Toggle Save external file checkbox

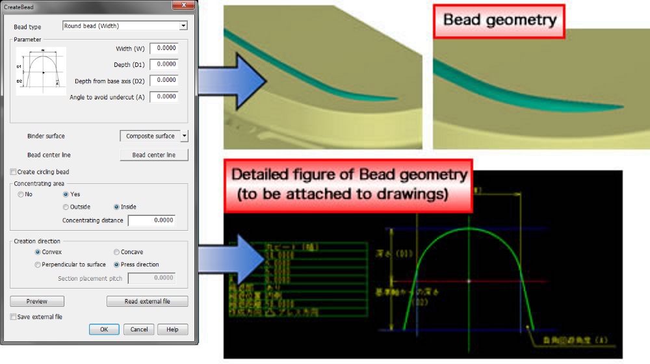click(x=14, y=317)
